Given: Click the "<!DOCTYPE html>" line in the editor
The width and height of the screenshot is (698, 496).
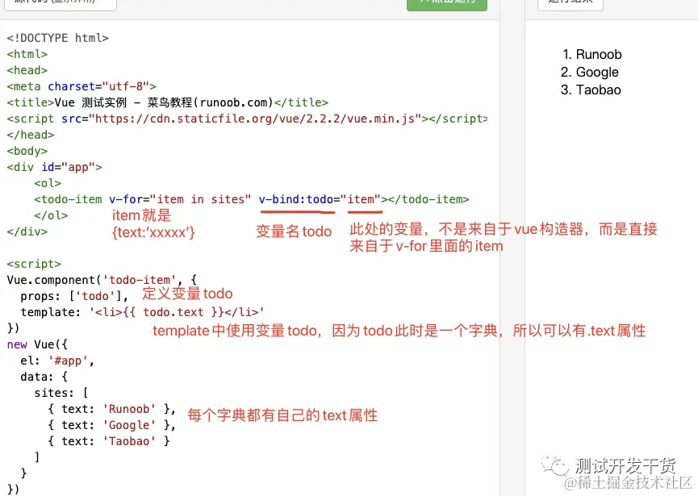Looking at the screenshot, I should (x=58, y=38).
